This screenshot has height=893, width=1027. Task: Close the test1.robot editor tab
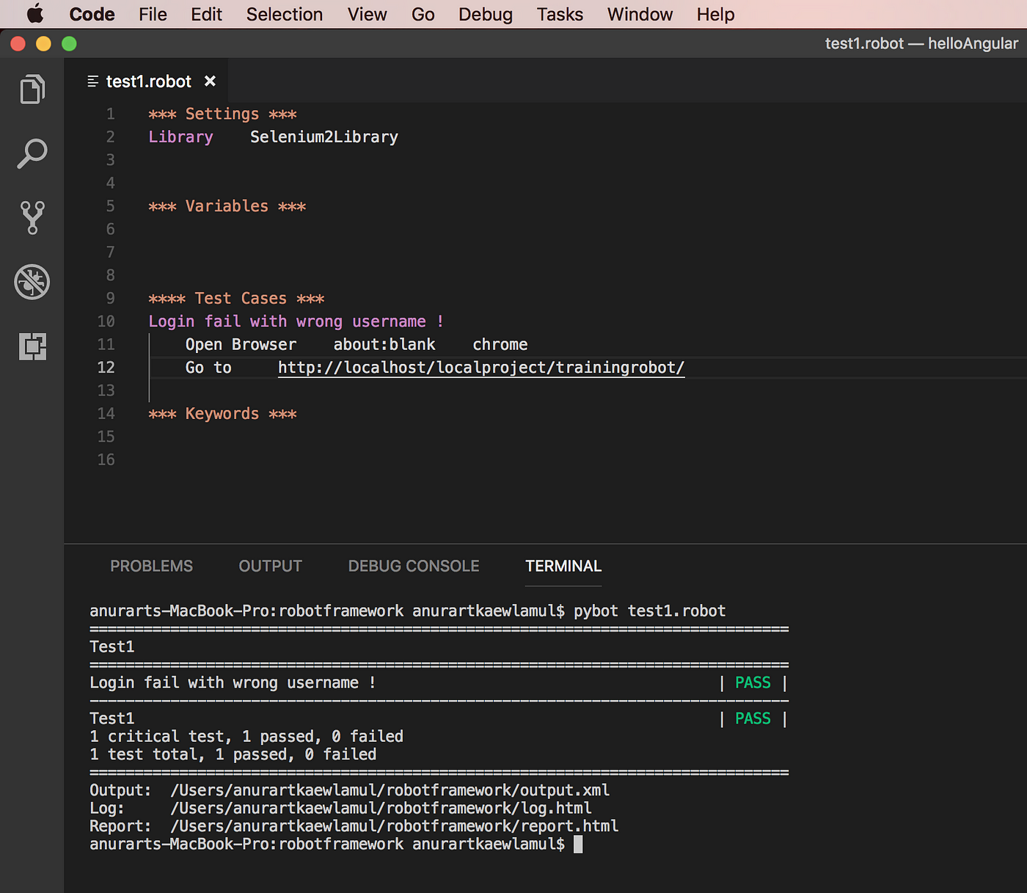tap(210, 81)
